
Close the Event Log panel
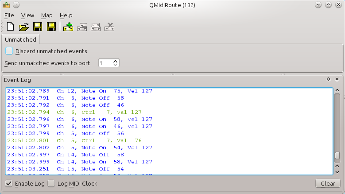pyautogui.click(x=337, y=79)
